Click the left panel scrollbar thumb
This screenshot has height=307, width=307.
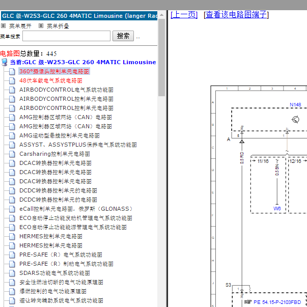(162, 58)
